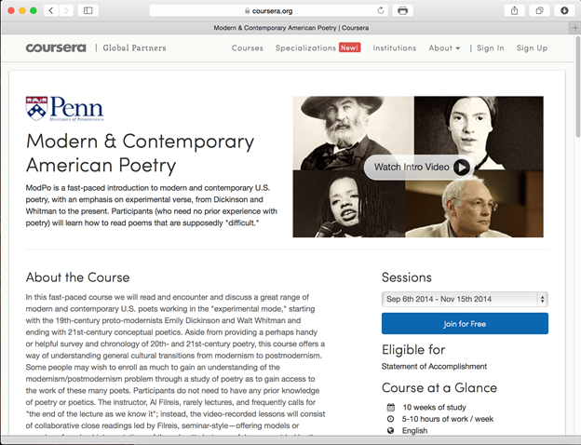
Task: Click the 'About the Course' heading
Action: pyautogui.click(x=78, y=277)
